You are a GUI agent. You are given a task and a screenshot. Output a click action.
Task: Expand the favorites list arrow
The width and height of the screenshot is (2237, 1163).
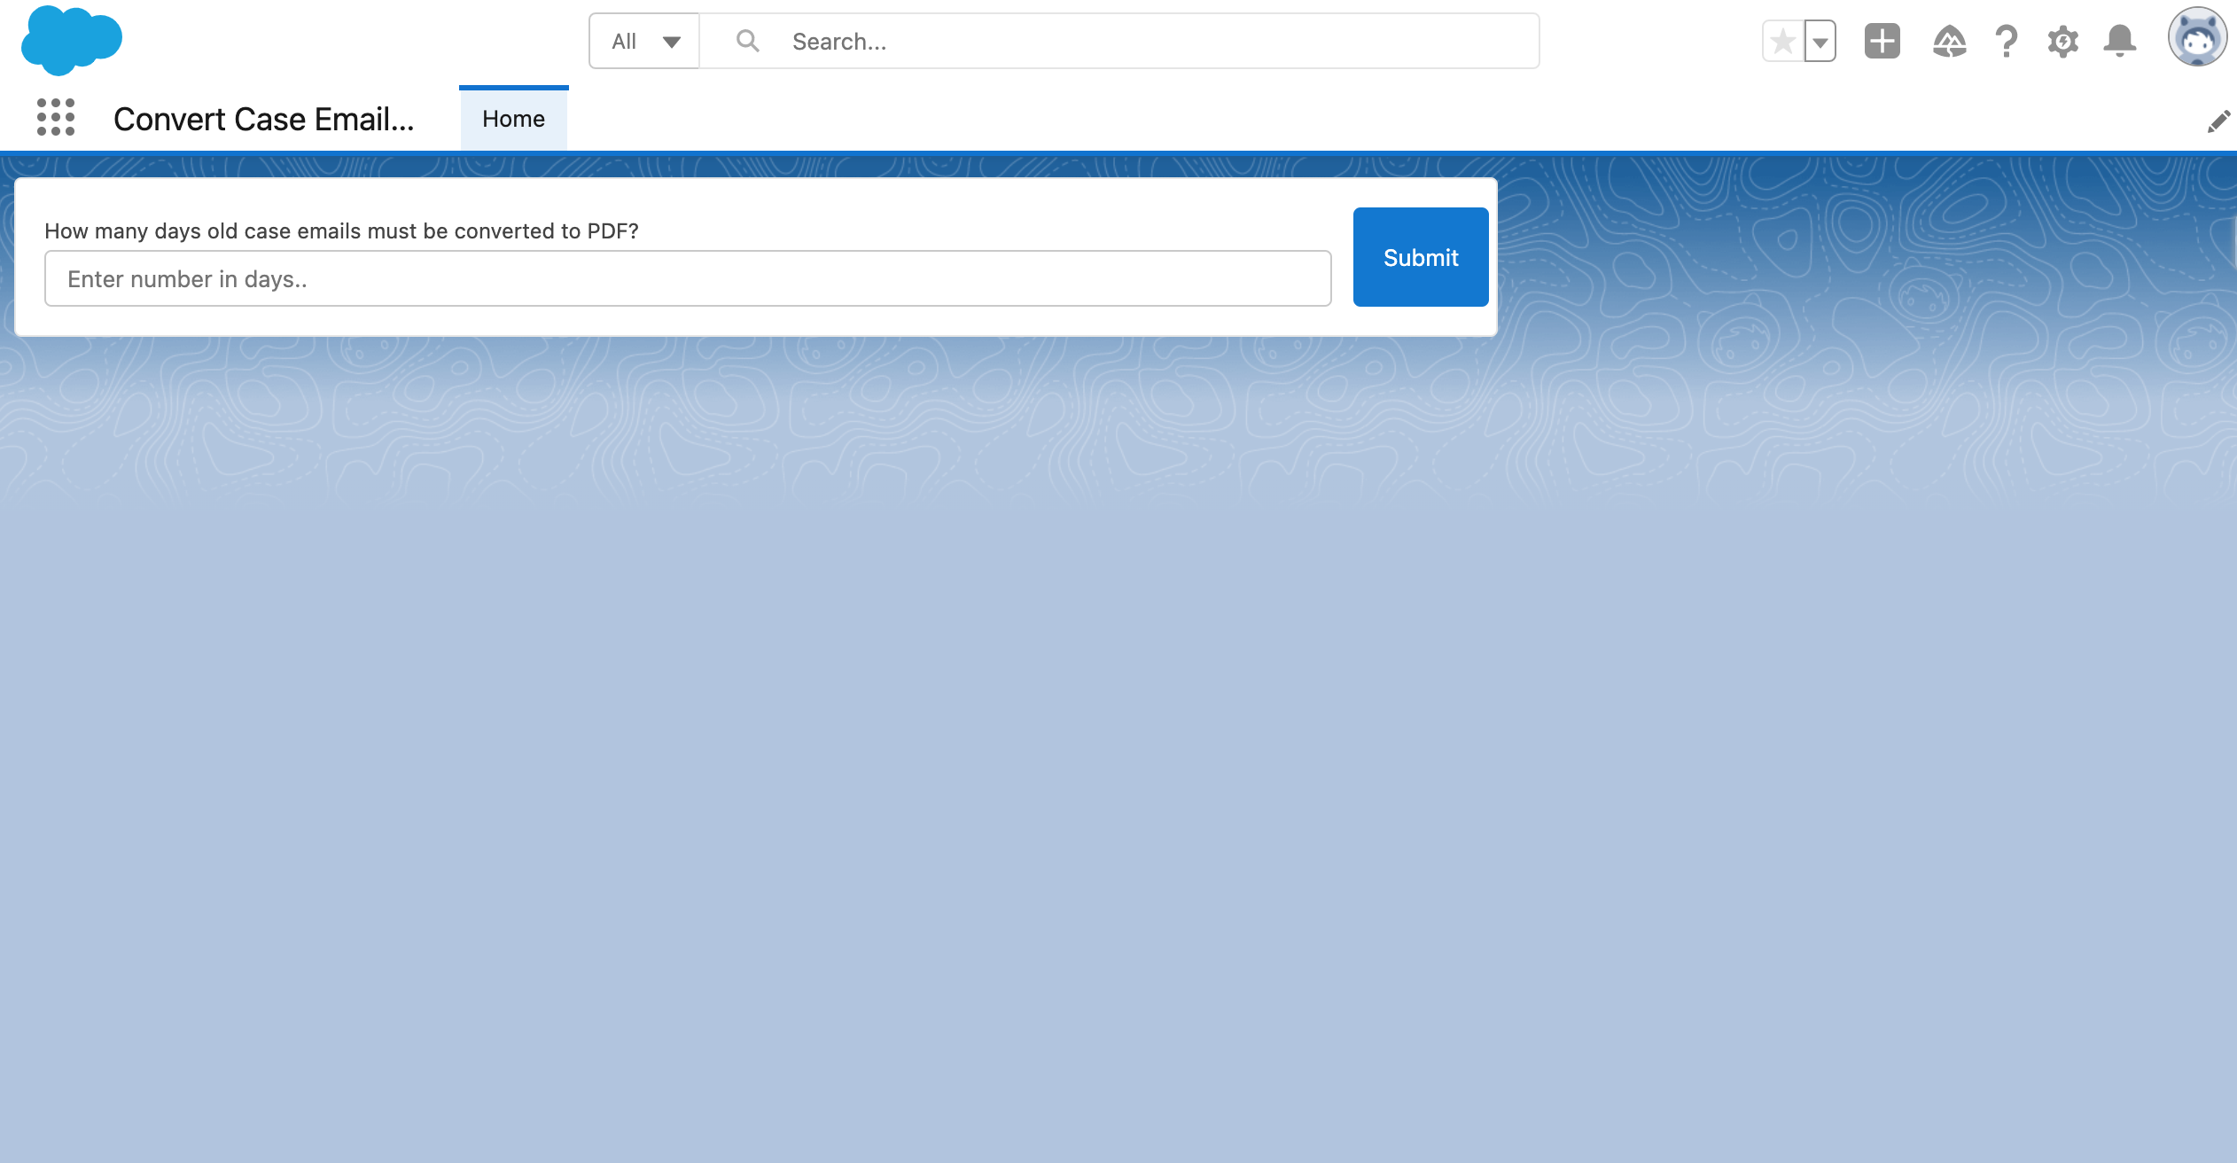[1820, 42]
